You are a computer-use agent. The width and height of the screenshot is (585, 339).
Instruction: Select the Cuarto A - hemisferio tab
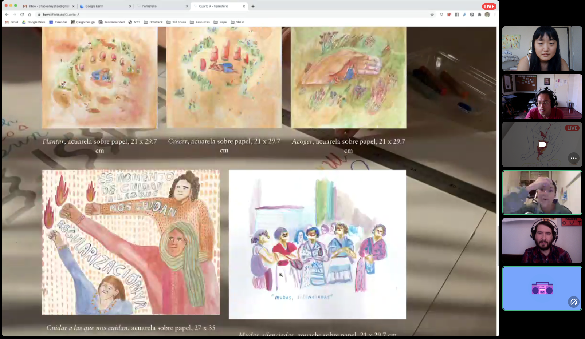pos(219,6)
